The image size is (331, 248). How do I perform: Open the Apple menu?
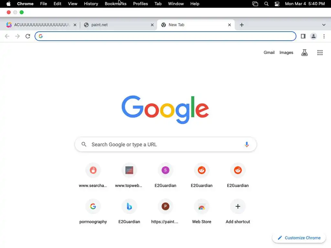(8, 4)
